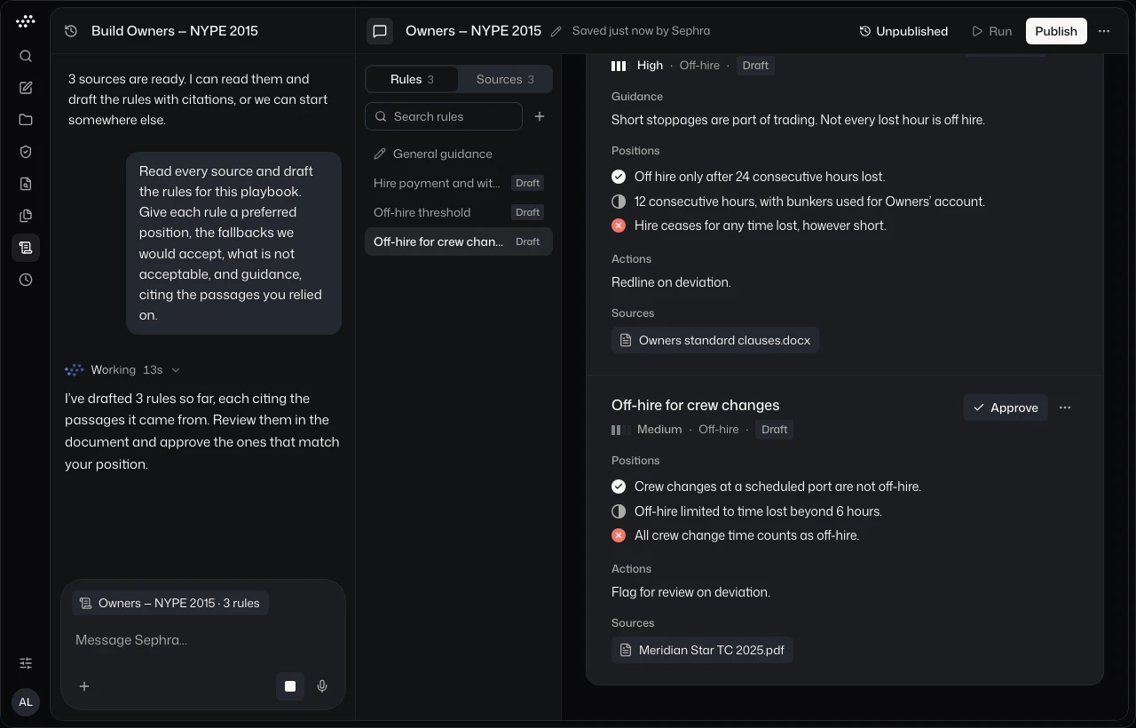Open search from the left sidebar

pos(26,56)
